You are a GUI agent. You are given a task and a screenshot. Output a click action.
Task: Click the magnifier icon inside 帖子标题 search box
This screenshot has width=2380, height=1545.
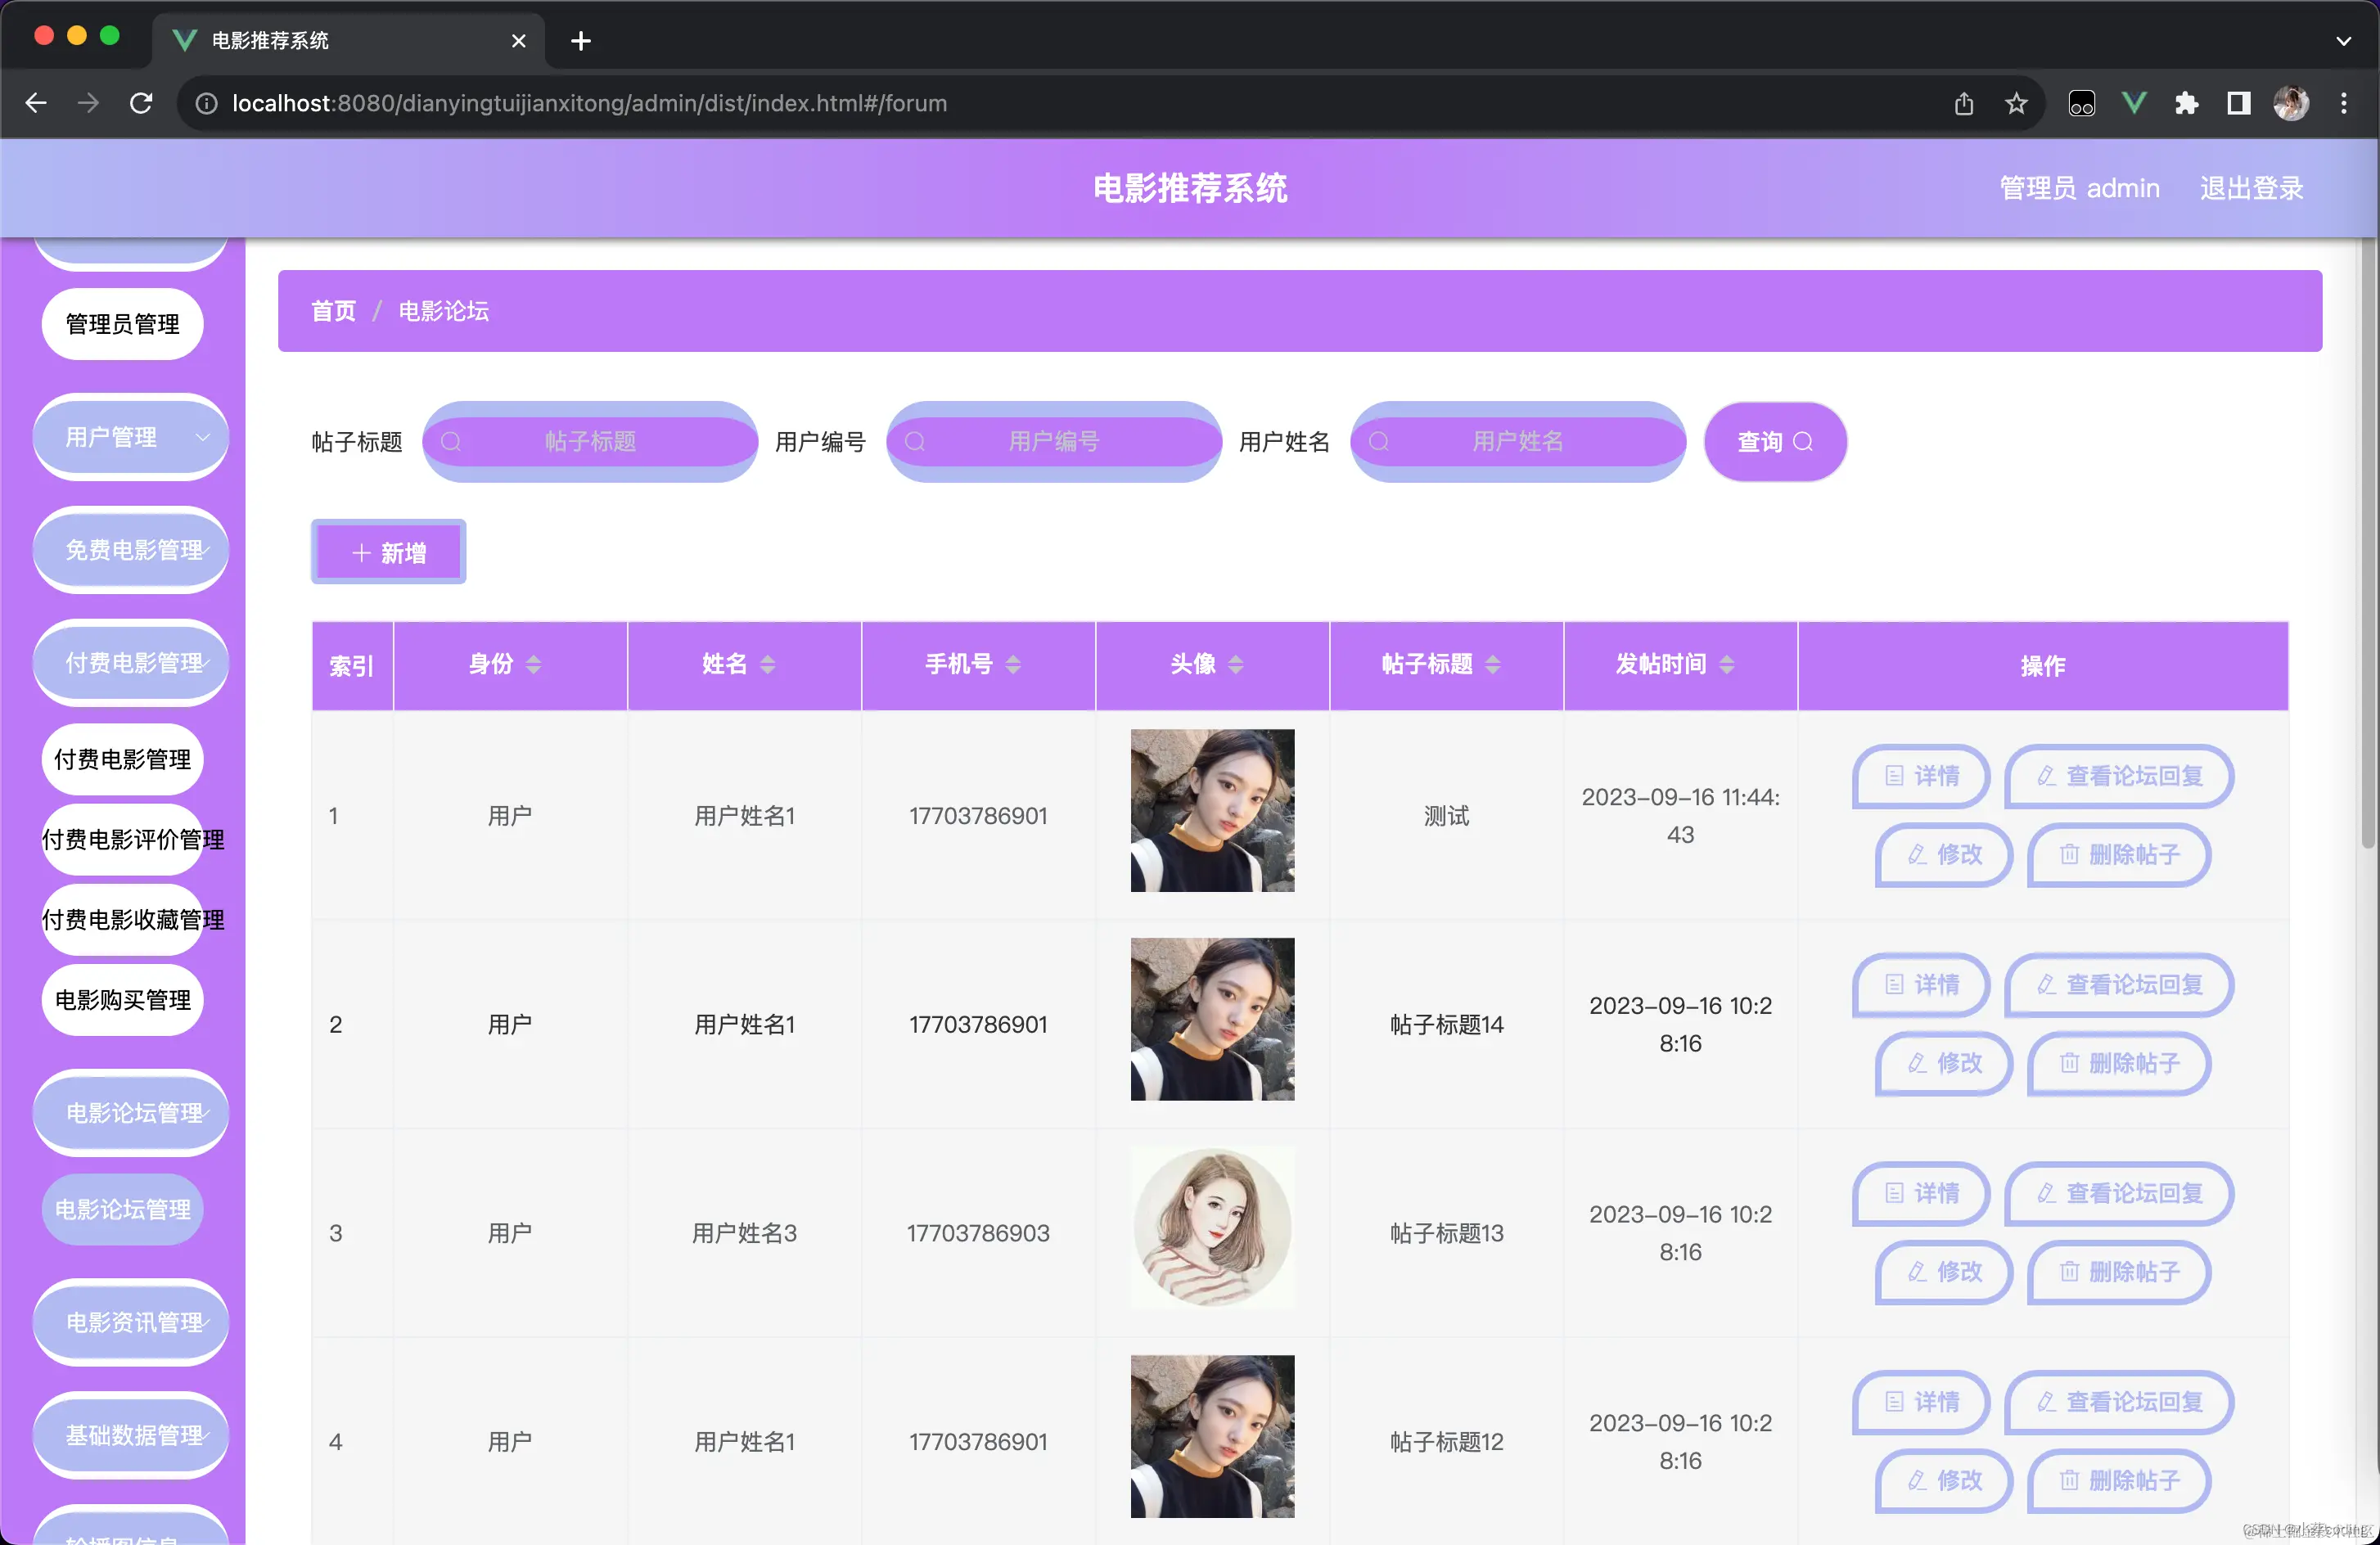(x=451, y=441)
